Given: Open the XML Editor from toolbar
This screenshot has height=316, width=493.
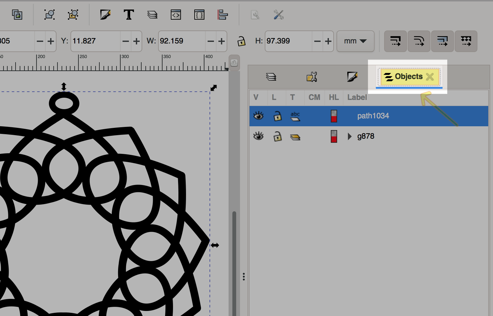Looking at the screenshot, I should click(x=176, y=15).
